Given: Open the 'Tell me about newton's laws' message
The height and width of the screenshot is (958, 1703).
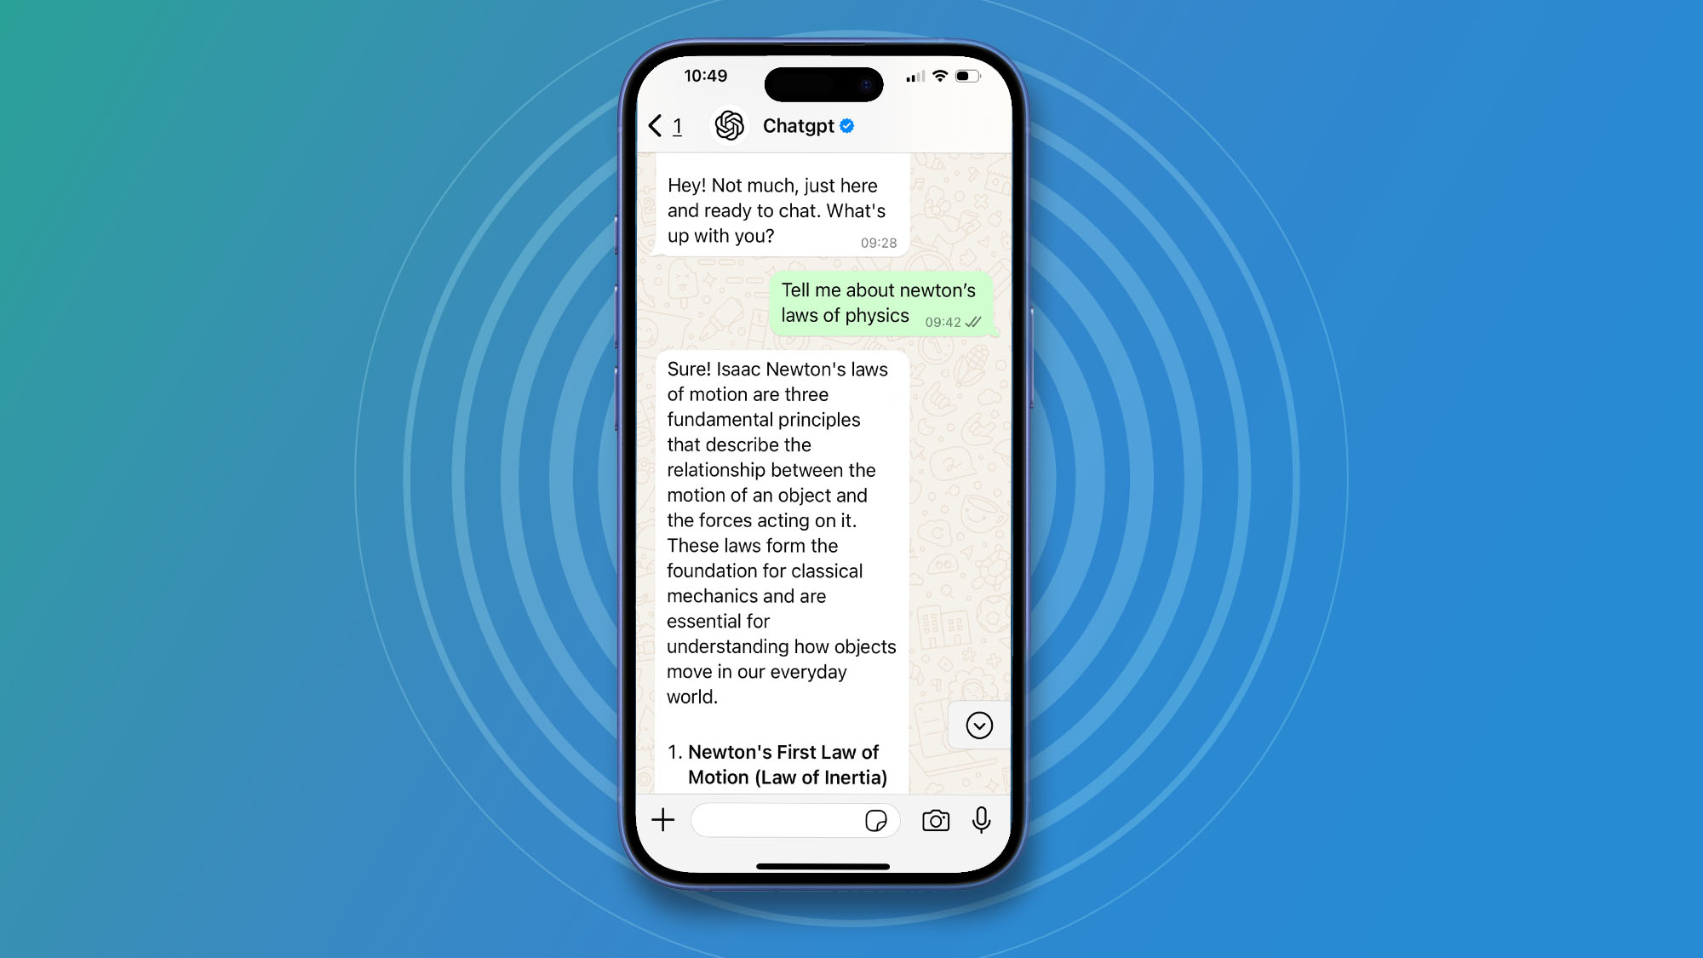Looking at the screenshot, I should [877, 303].
